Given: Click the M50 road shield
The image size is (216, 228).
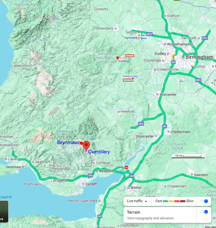Looking at the screenshot, I should tap(141, 124).
